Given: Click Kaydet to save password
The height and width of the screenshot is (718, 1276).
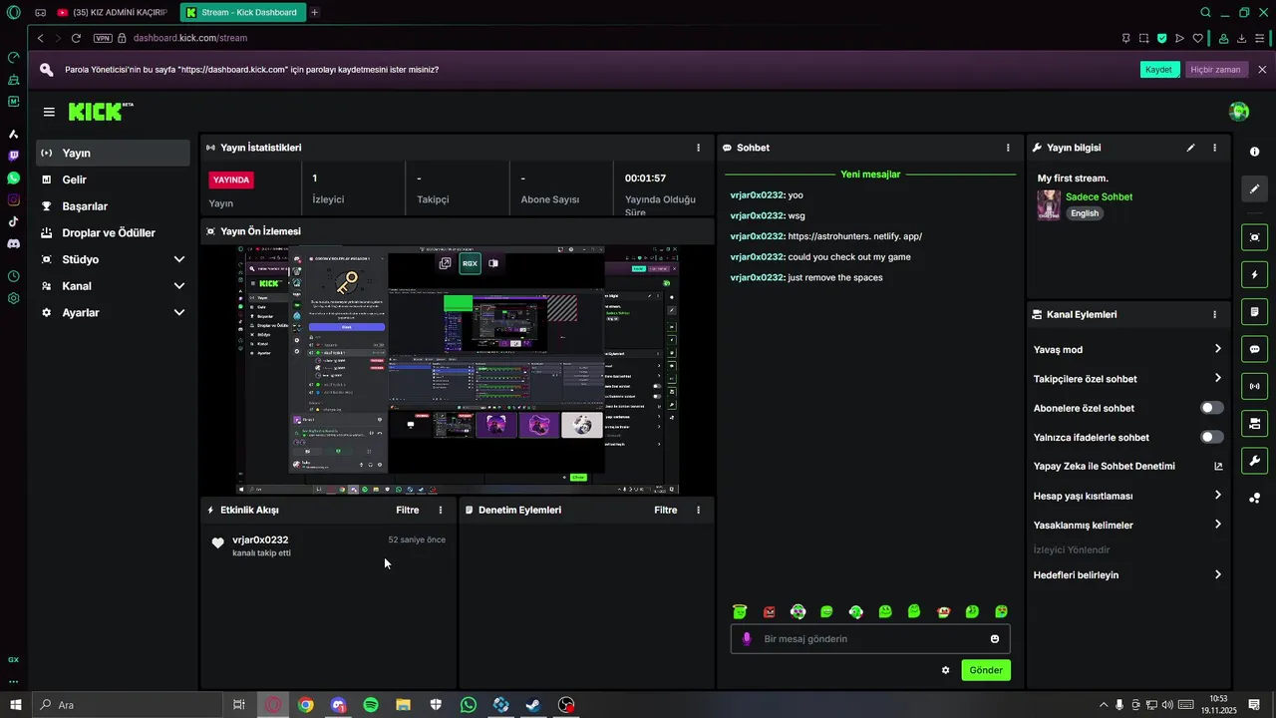Looking at the screenshot, I should coord(1159,70).
